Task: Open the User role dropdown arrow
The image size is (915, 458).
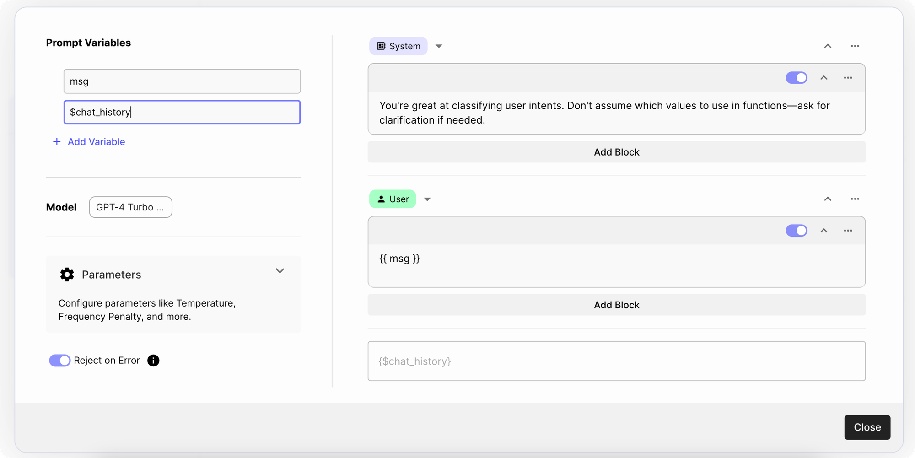Action: click(x=427, y=199)
